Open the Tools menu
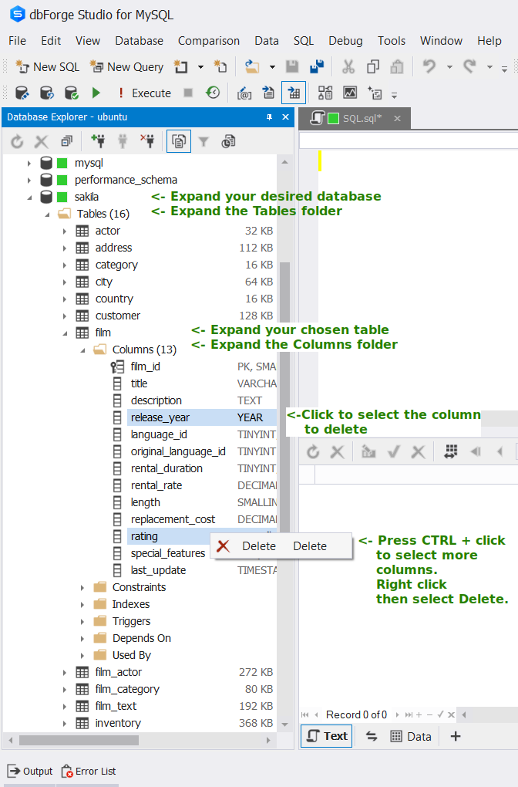Image resolution: width=518 pixels, height=787 pixels. coord(392,41)
